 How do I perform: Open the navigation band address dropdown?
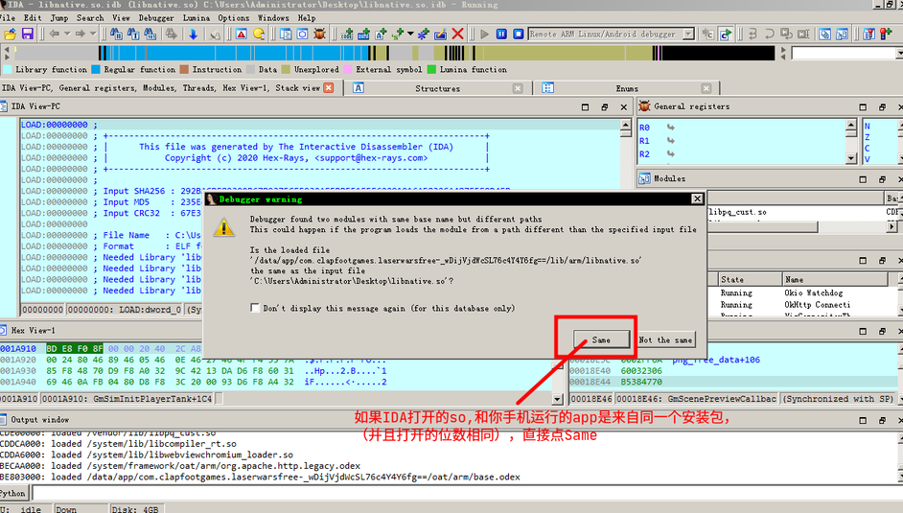899,54
